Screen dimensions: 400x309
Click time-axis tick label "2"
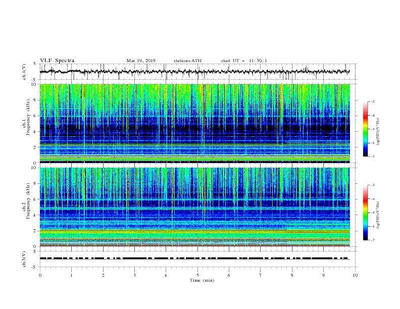[x=103, y=275]
